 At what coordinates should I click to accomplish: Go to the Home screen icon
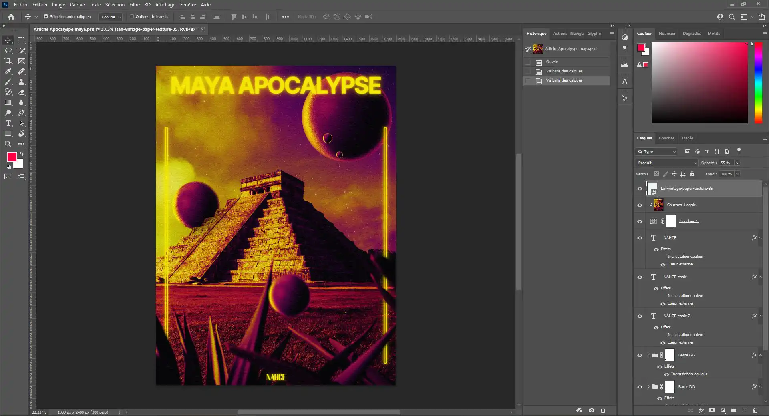(x=11, y=17)
